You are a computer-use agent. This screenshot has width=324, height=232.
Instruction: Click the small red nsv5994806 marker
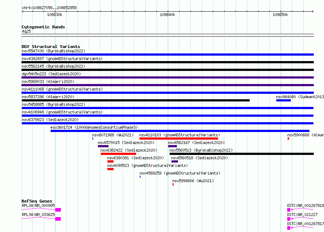[x=173, y=184]
